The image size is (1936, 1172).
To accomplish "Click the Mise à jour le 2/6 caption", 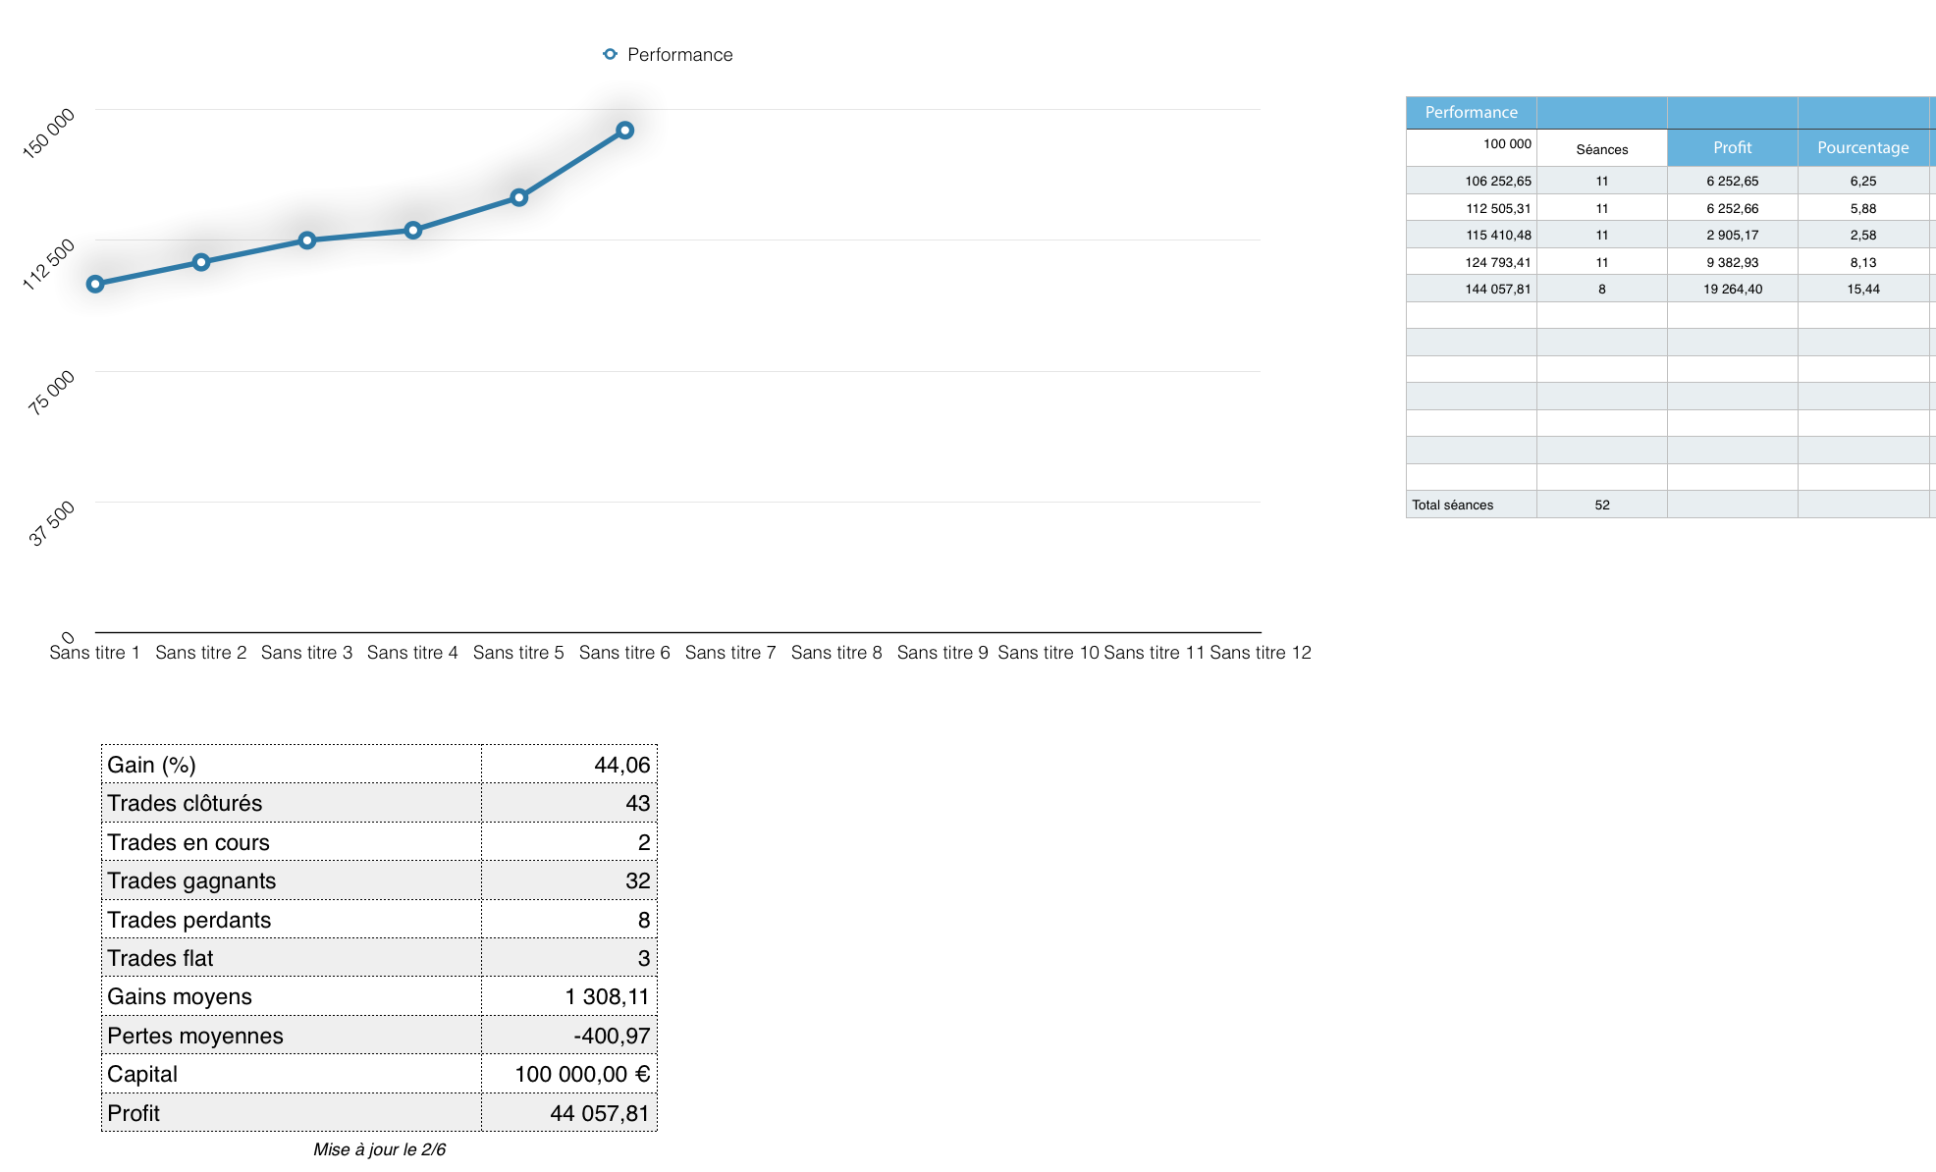I will pos(379,1149).
